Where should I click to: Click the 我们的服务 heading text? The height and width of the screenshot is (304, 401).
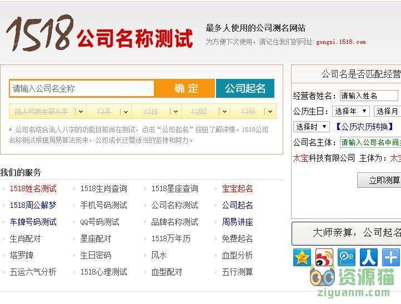point(21,172)
